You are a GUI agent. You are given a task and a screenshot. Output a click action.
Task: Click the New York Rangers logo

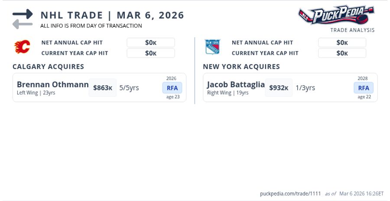(213, 47)
